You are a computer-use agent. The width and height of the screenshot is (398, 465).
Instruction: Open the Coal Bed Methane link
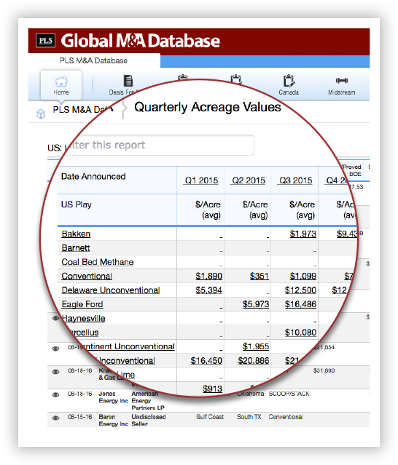click(x=98, y=262)
